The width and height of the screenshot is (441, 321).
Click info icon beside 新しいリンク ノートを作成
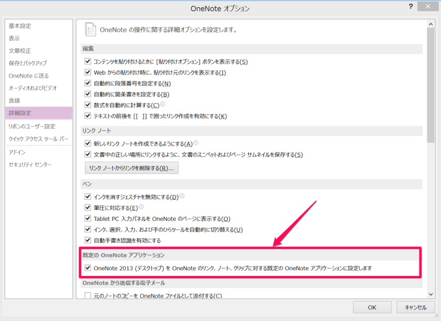click(x=196, y=143)
